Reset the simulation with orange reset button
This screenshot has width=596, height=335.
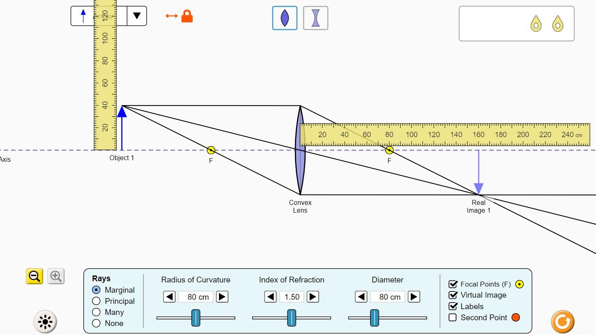click(x=562, y=321)
